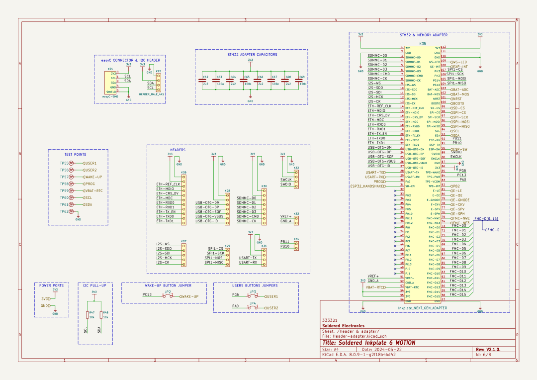Select the K29 SPI1 header symbol
Image resolution: width=537 pixels, height=380 pixels.
[227, 257]
